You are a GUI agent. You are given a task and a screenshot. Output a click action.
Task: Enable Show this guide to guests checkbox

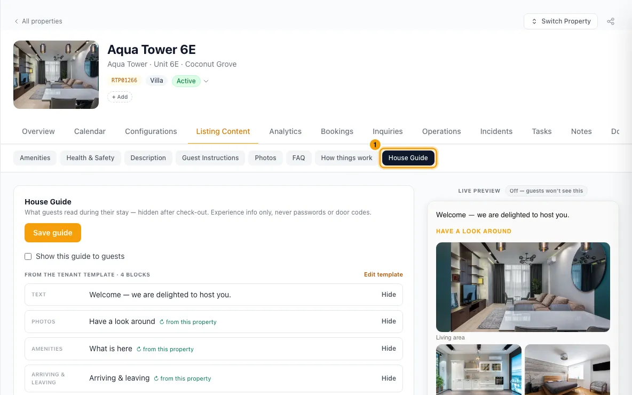28,256
